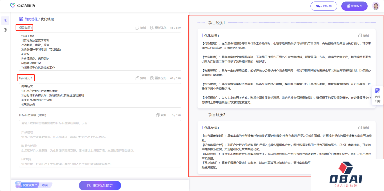Click the 【文案制作】 result paragraph

287,59
